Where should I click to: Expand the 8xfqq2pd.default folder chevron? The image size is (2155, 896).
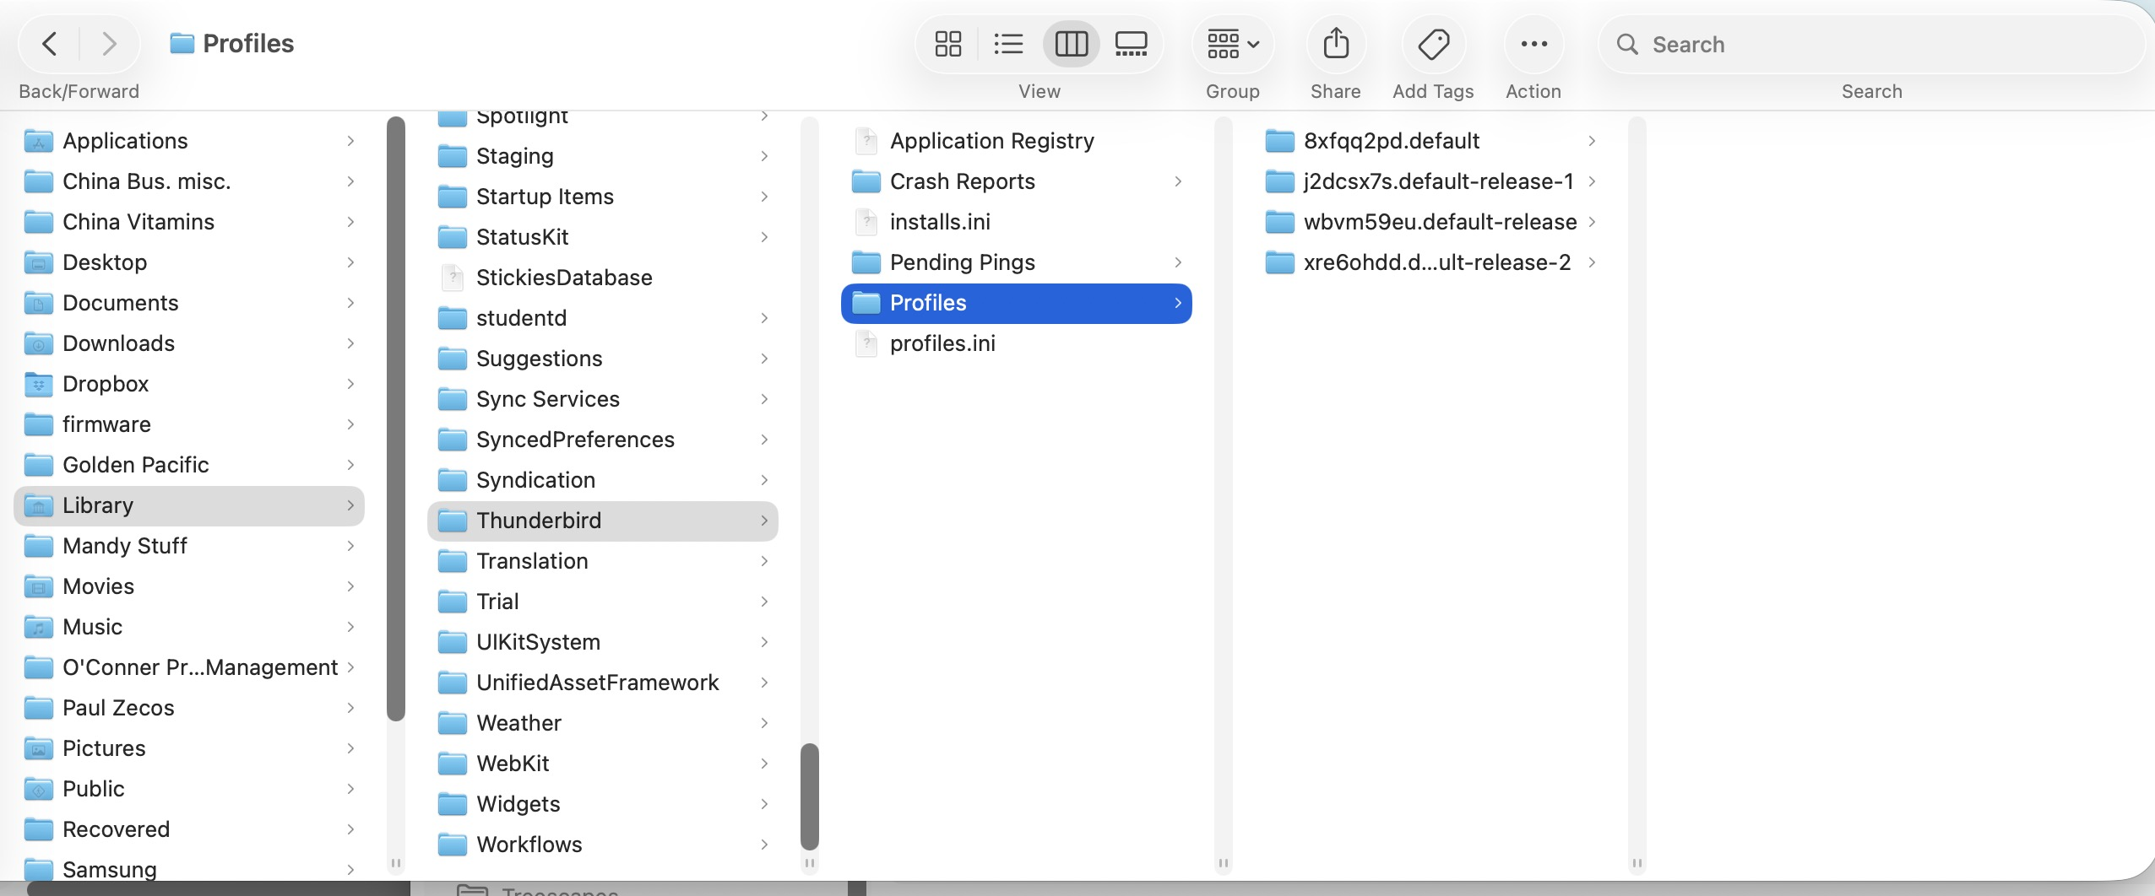pos(1592,141)
